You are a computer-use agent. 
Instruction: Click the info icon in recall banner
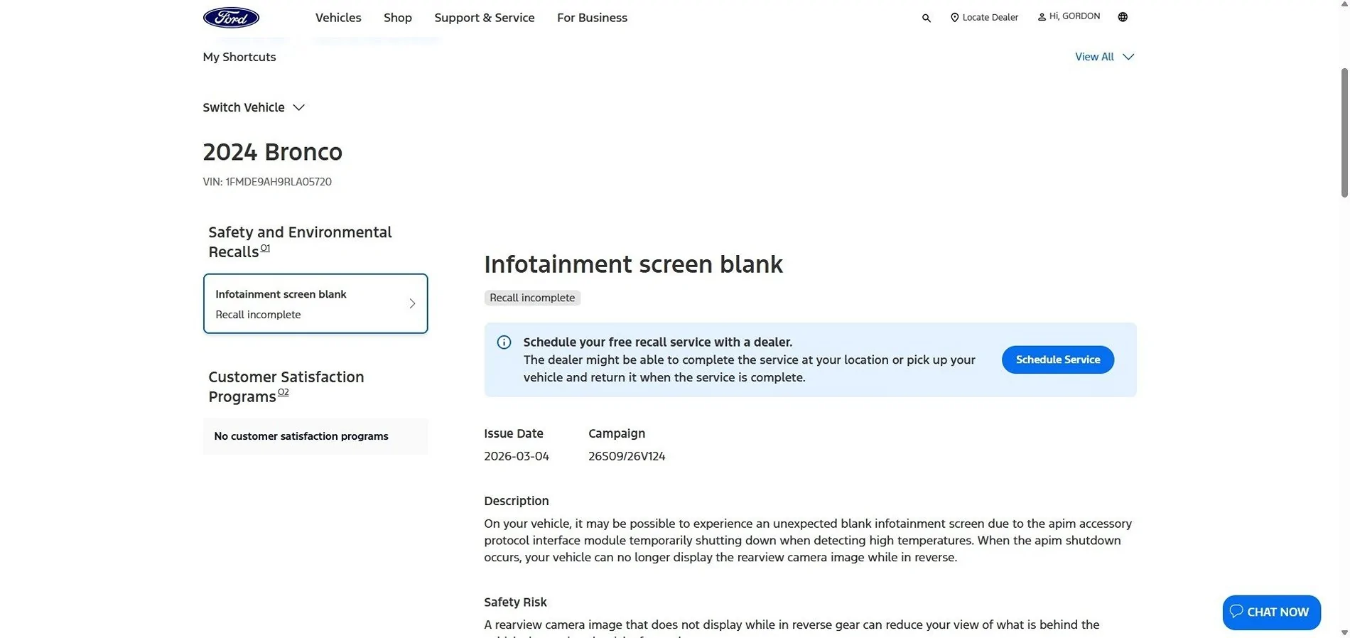pyautogui.click(x=504, y=342)
